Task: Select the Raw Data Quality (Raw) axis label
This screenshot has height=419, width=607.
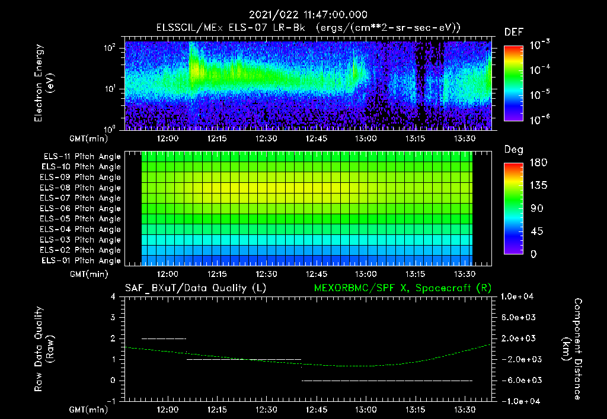Action: click(x=44, y=349)
